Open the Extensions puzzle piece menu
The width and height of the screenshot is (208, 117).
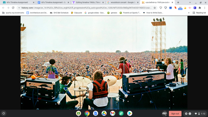(x=200, y=8)
